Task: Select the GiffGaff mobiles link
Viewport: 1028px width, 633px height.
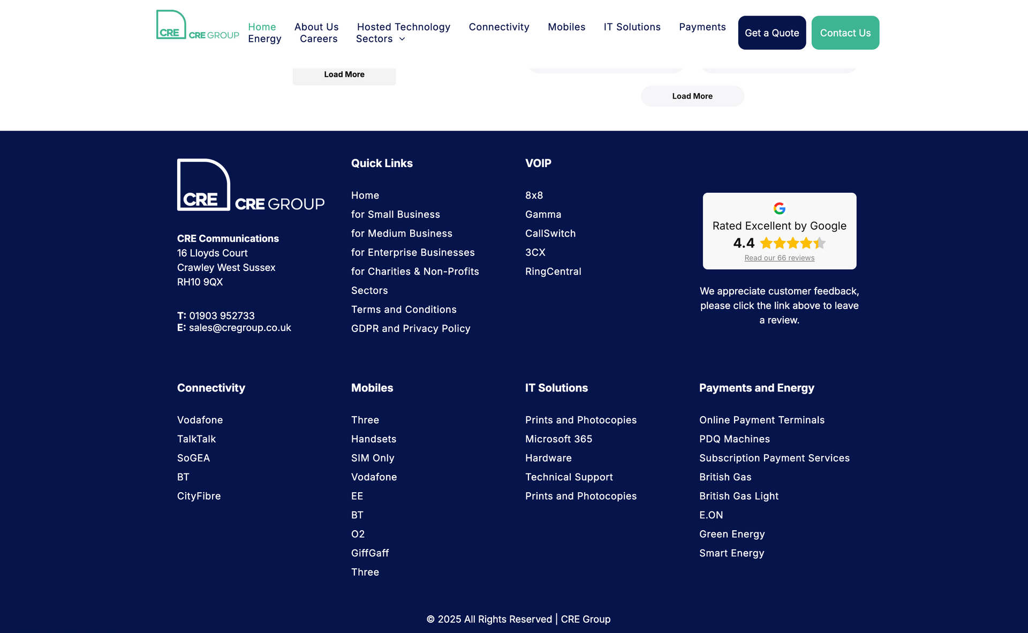Action: [369, 553]
